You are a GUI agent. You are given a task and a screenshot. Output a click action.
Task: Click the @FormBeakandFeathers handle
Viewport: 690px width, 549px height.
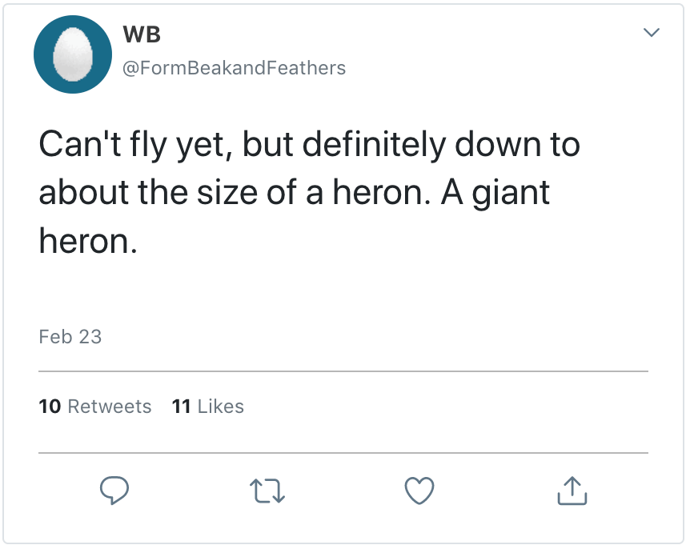click(234, 68)
